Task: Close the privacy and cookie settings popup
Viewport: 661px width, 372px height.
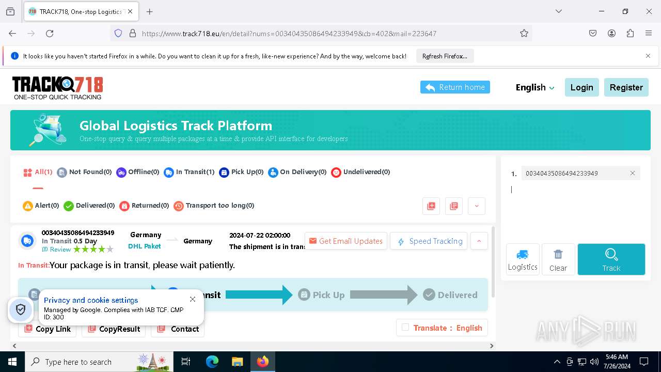Action: tap(193, 299)
